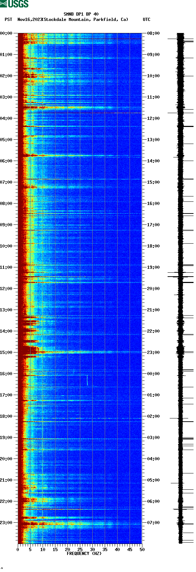Click the full-width red event line before 04:00 PST
The width and height of the screenshot is (196, 572).
pyautogui.click(x=80, y=113)
